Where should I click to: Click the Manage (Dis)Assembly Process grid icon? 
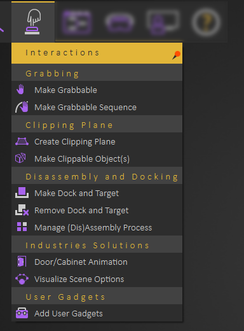22,227
